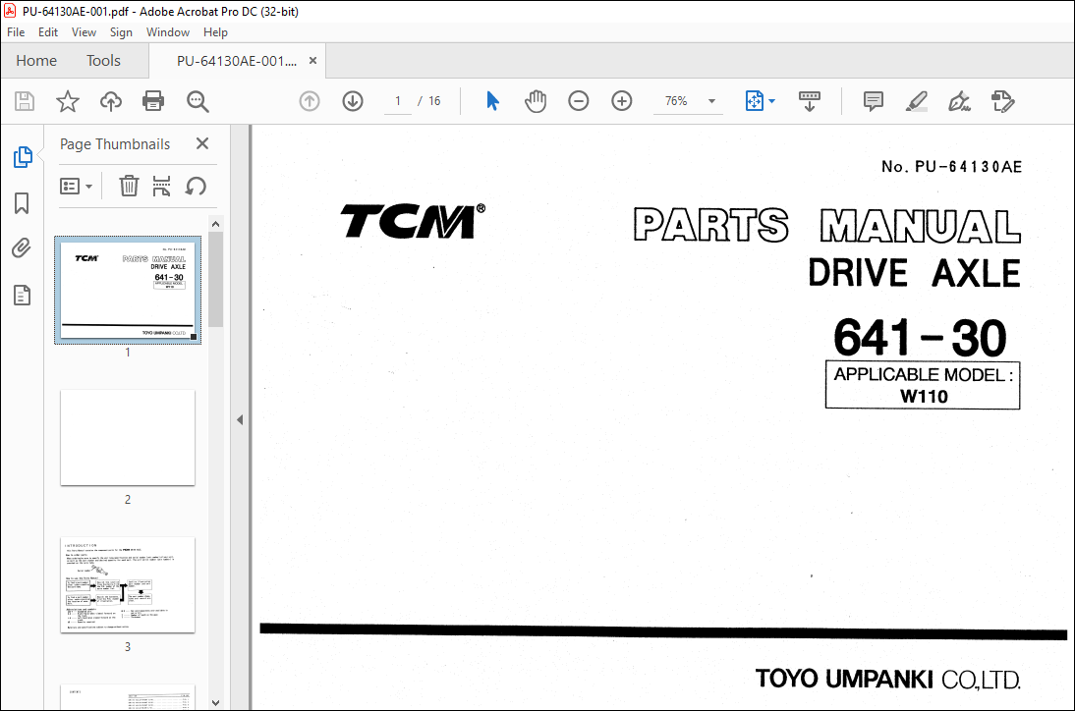Rotate pages icon in thumbnails panel
The image size is (1075, 711).
point(196,186)
